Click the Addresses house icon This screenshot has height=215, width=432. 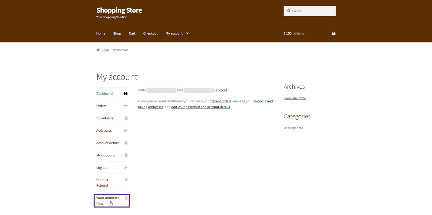coord(126,131)
